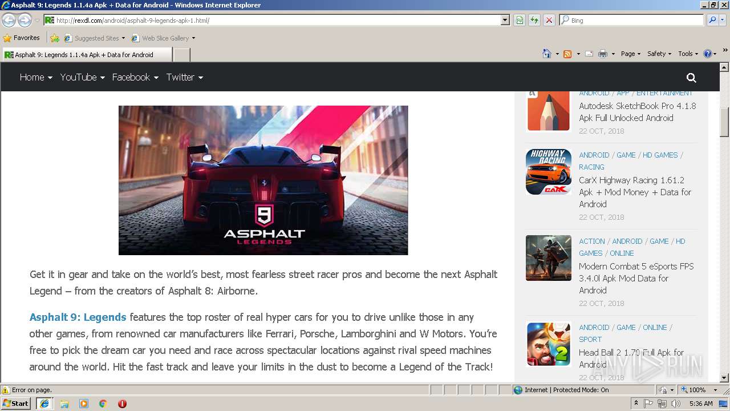Click the Print toolbar icon
Screen dimensions: 730x411
[x=603, y=54]
